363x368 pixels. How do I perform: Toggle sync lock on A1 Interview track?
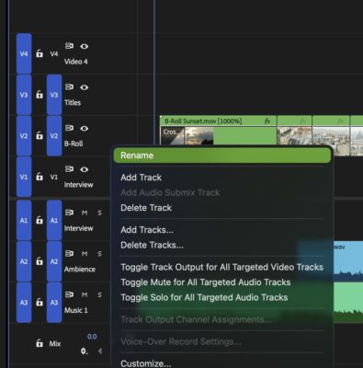point(69,213)
